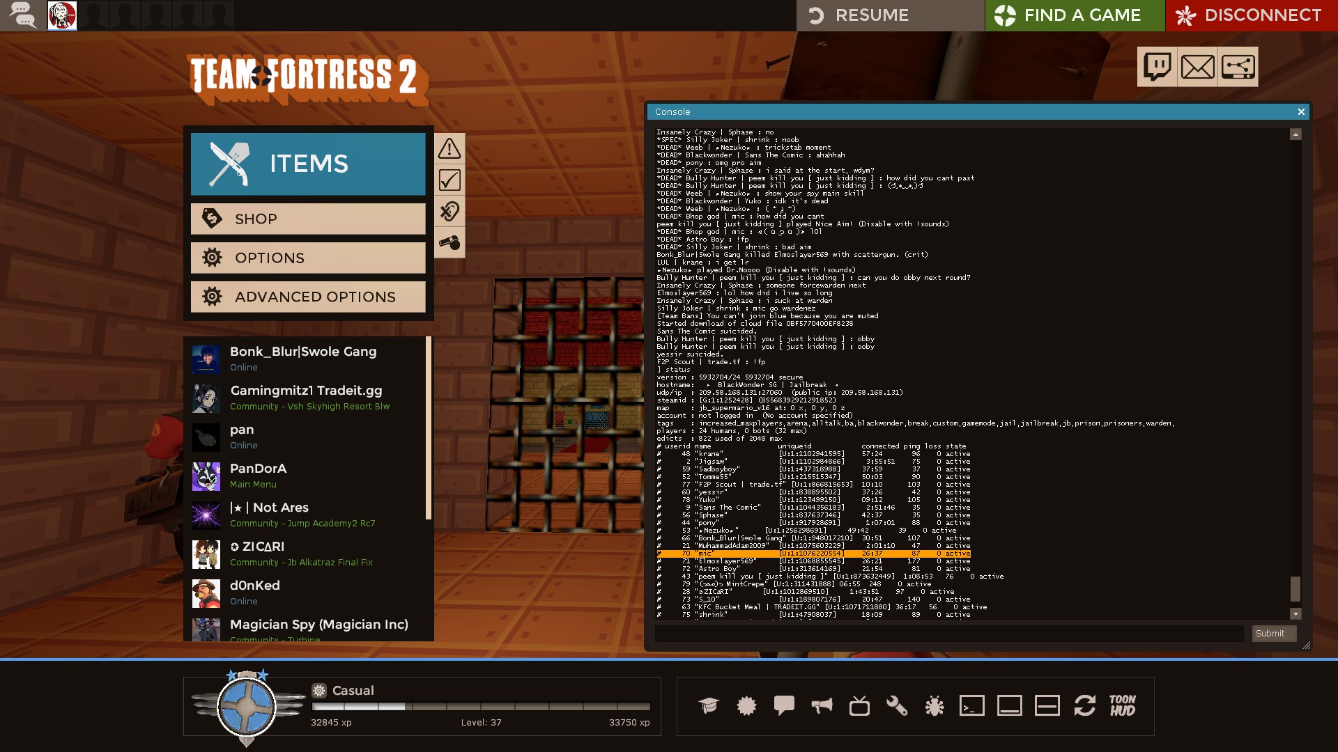Click the console resize grip corner

[x=1306, y=645]
